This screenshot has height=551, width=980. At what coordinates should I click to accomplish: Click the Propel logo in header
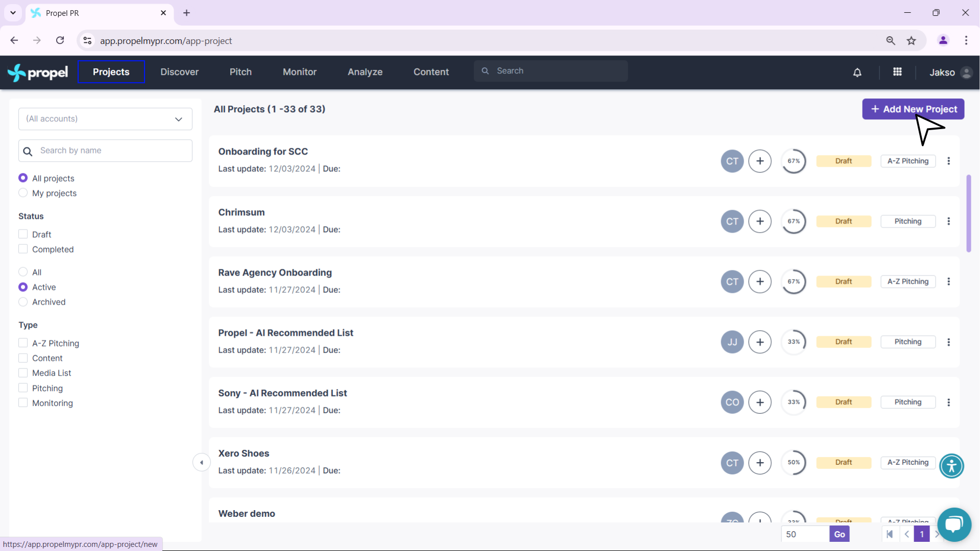[38, 72]
